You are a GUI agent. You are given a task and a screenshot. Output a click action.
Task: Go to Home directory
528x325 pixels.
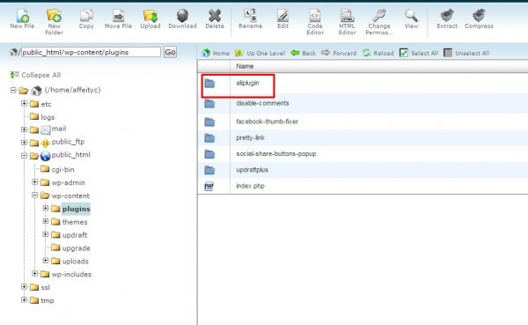click(216, 53)
